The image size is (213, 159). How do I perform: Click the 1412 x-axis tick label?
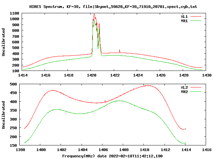click(165, 150)
